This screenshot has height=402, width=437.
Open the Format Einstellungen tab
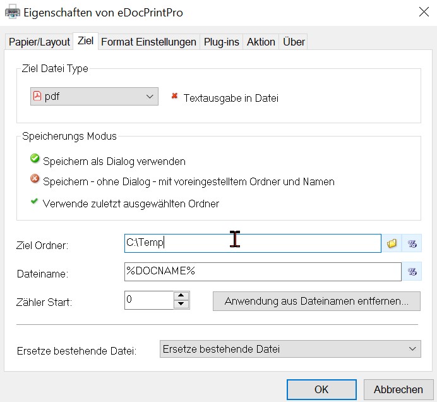point(148,42)
